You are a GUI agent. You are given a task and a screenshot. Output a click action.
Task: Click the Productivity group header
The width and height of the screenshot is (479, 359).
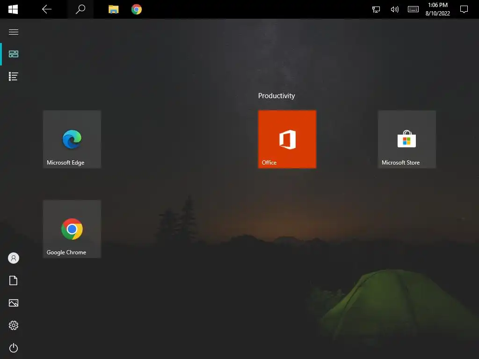click(x=276, y=96)
